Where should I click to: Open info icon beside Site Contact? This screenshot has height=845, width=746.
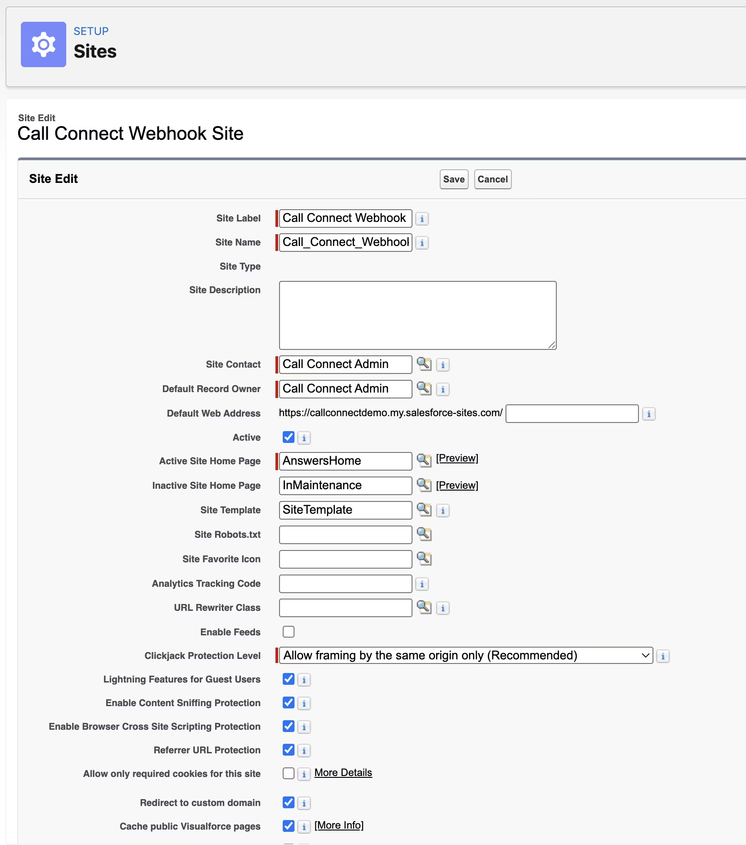click(443, 365)
